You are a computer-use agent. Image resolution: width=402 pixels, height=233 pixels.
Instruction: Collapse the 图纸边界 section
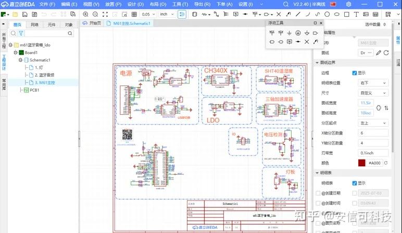(x=317, y=63)
